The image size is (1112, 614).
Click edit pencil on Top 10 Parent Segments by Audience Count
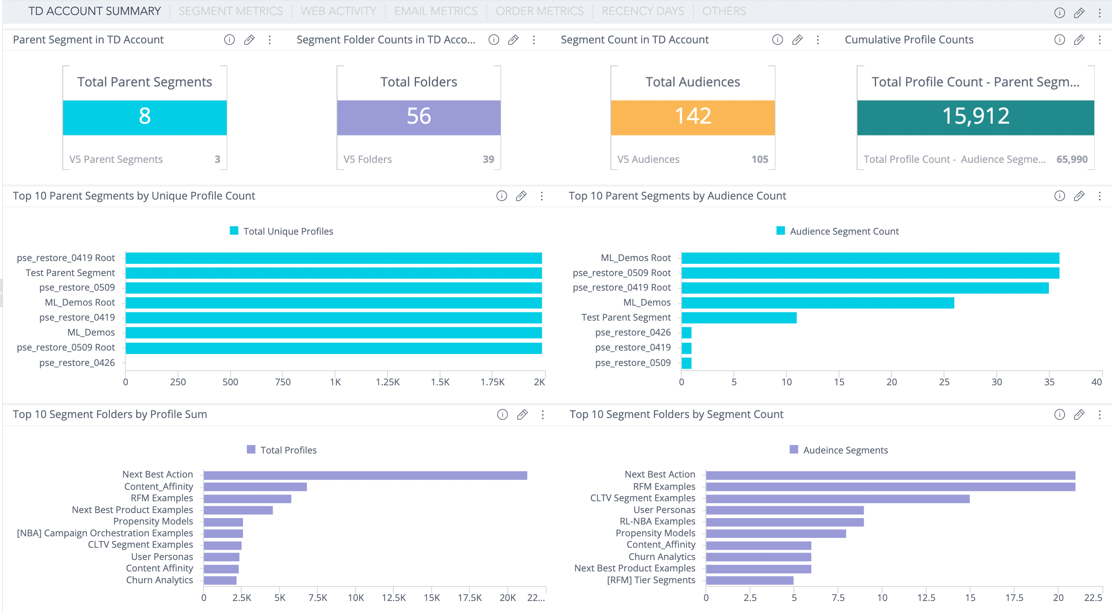(x=1080, y=196)
